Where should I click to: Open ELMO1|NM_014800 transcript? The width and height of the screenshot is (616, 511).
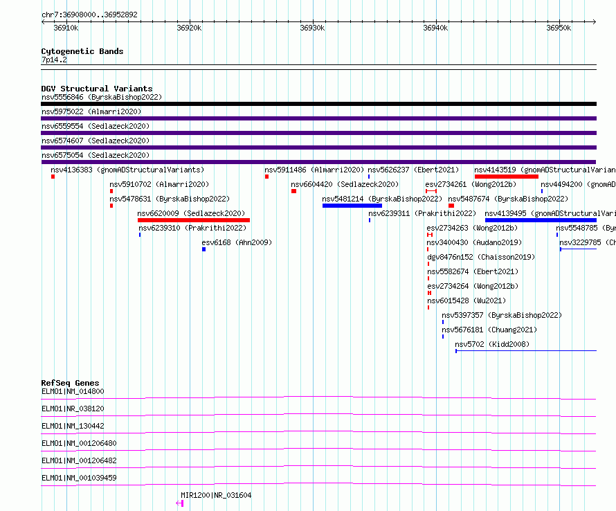click(73, 391)
